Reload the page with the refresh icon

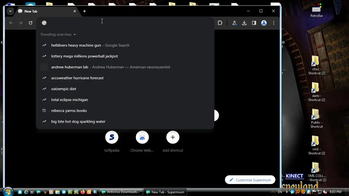pos(31,23)
